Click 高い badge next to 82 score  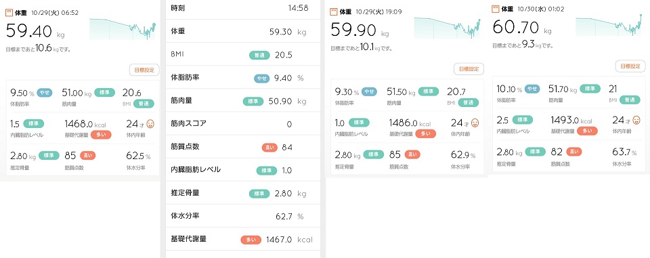pyautogui.click(x=573, y=152)
